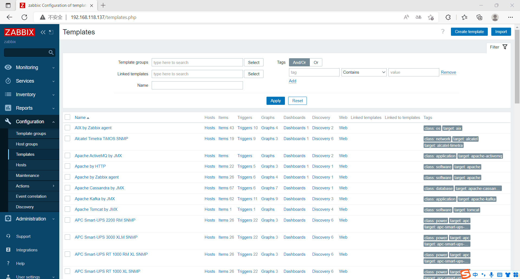Screen dimensions: 520x279
Task: Click the Read aloud icon in address bar
Action: coord(406,17)
